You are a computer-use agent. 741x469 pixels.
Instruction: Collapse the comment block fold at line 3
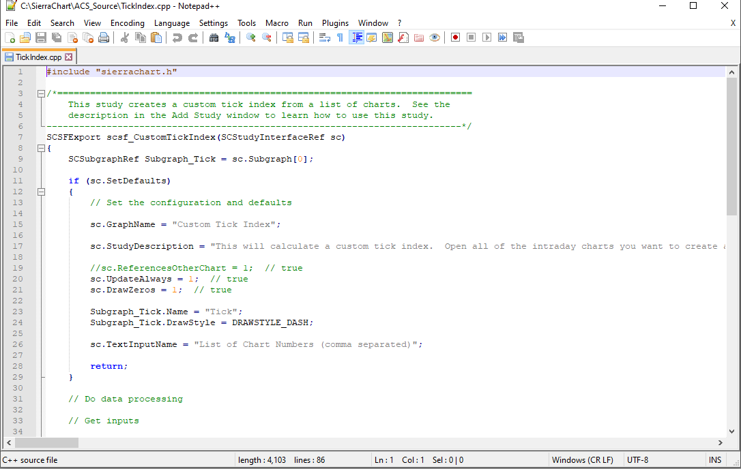pos(41,93)
